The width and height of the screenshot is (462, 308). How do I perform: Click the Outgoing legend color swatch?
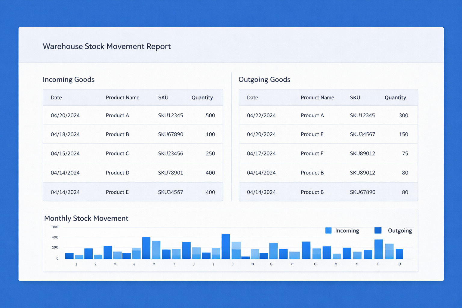point(378,230)
